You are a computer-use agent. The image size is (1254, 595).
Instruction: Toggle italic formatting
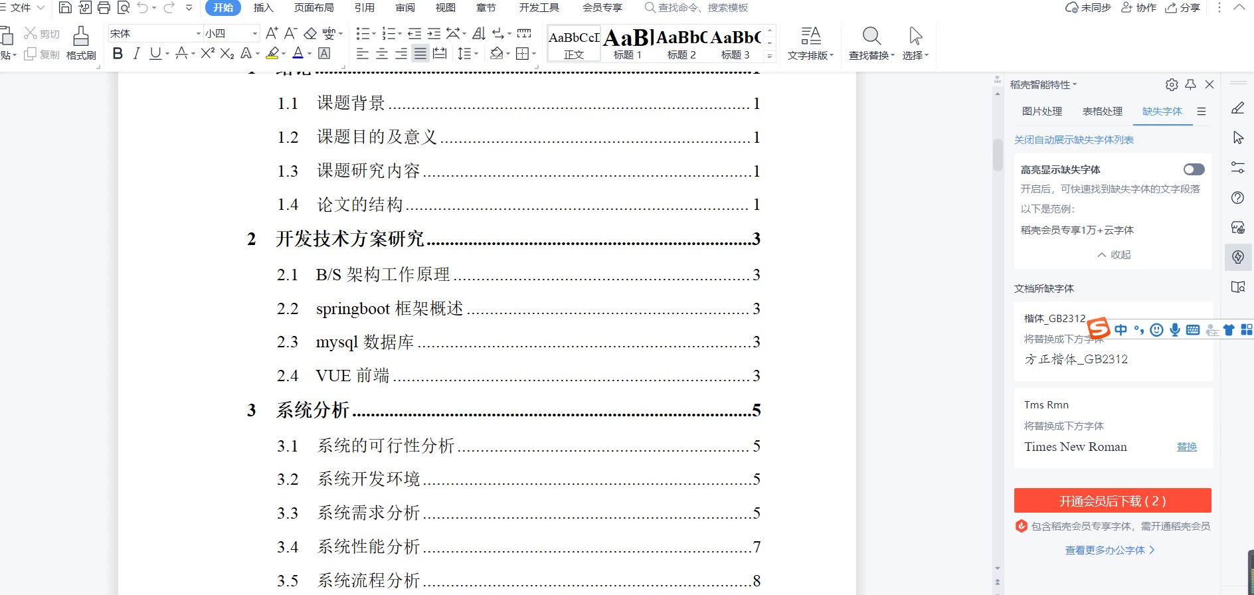[x=136, y=54]
